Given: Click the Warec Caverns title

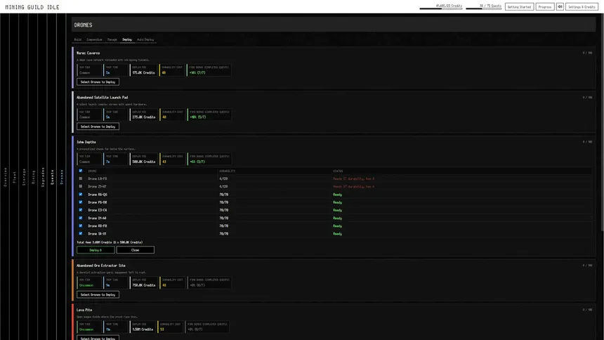Looking at the screenshot, I should click(x=88, y=53).
